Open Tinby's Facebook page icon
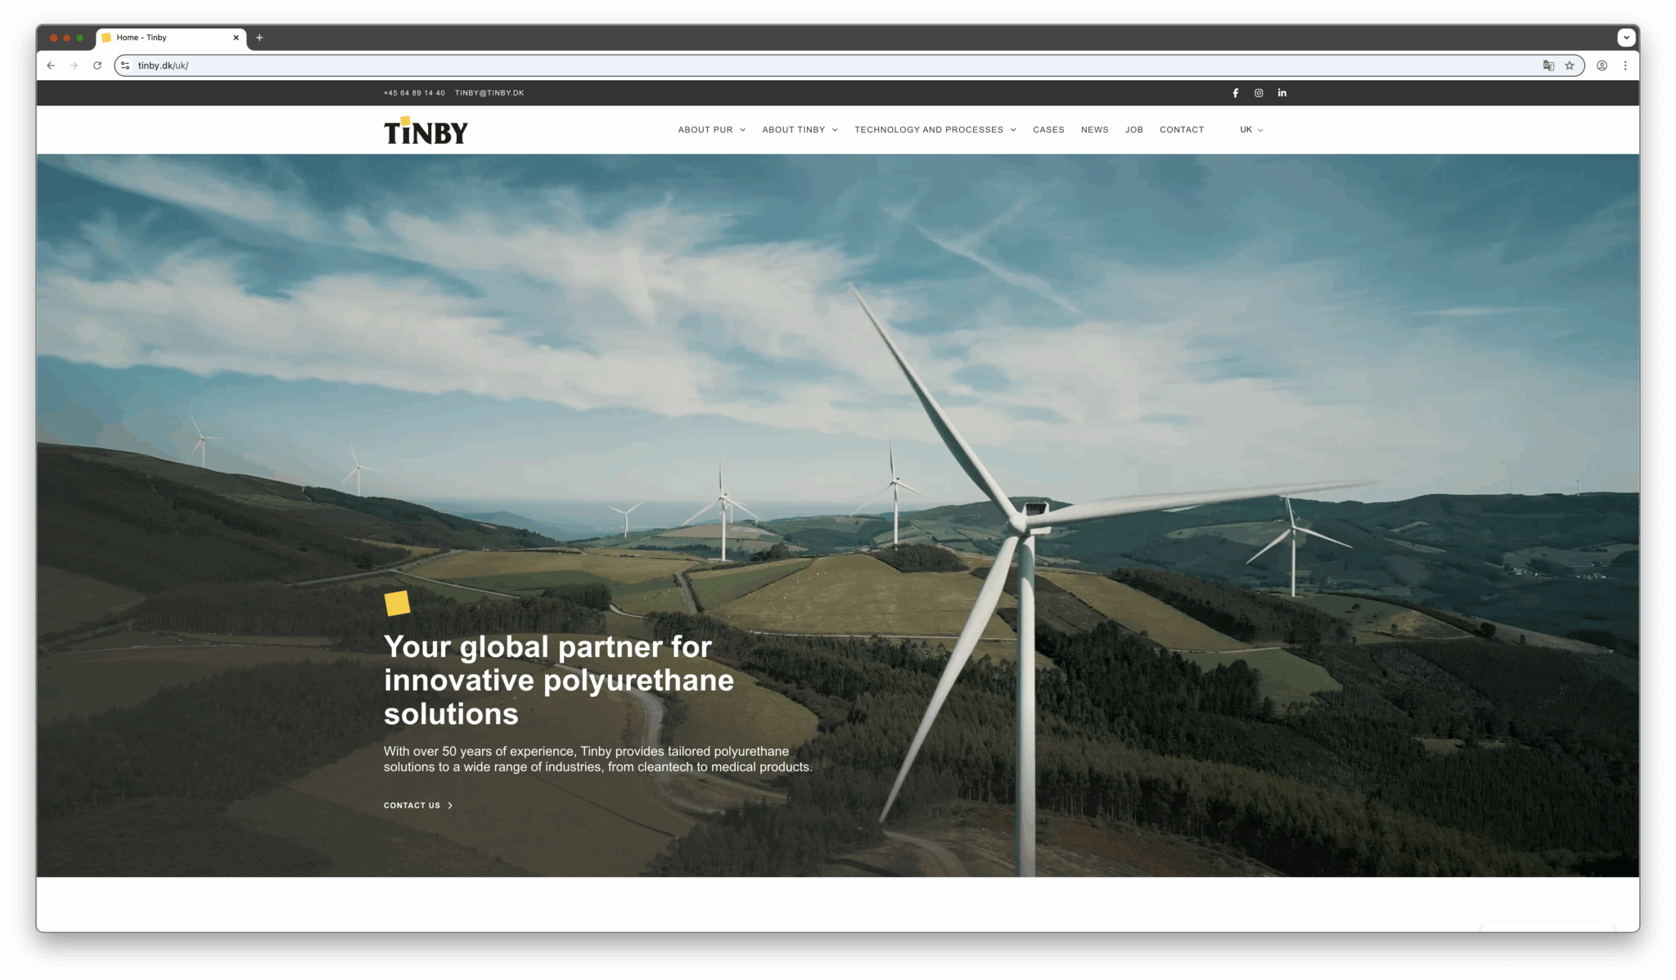The height and width of the screenshot is (980, 1676). click(1236, 93)
